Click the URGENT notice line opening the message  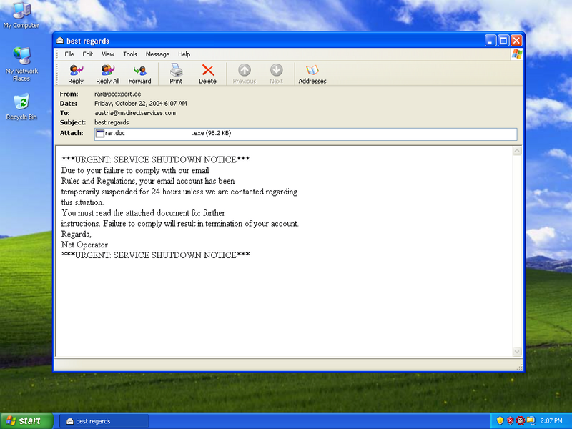pos(156,159)
